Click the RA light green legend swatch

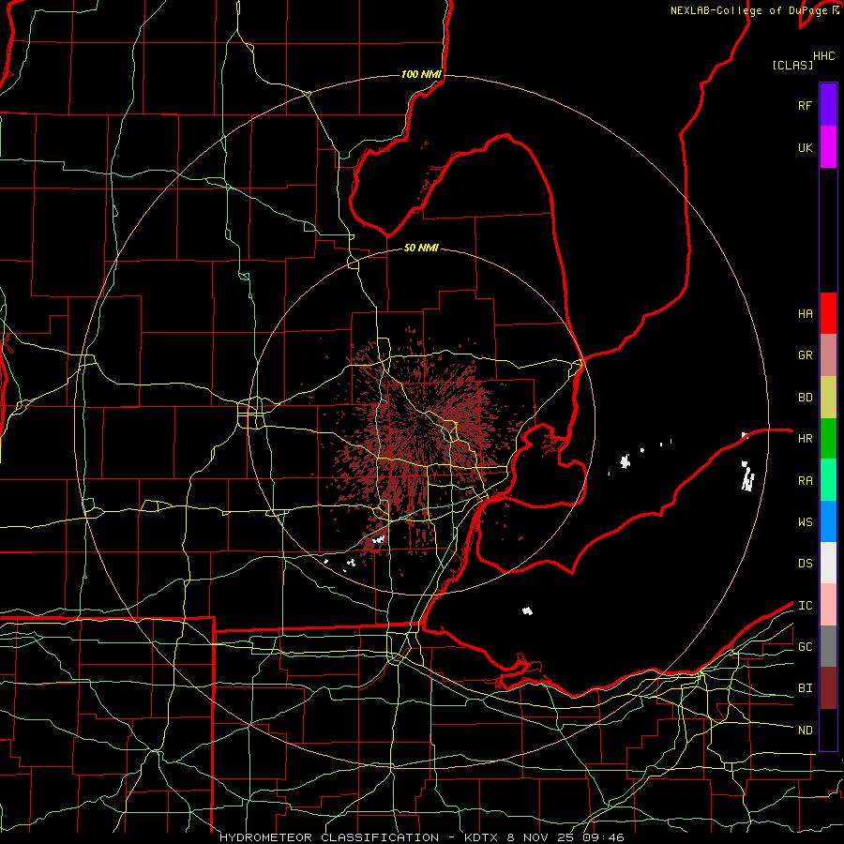click(828, 480)
